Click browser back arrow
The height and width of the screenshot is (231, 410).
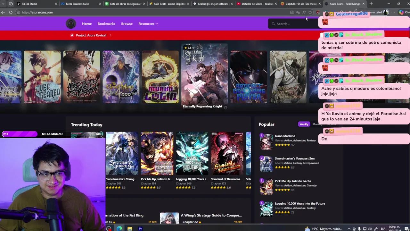pyautogui.click(x=3, y=12)
